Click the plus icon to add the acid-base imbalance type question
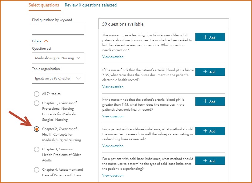This screenshot has width=252, height=183. click(x=205, y=161)
